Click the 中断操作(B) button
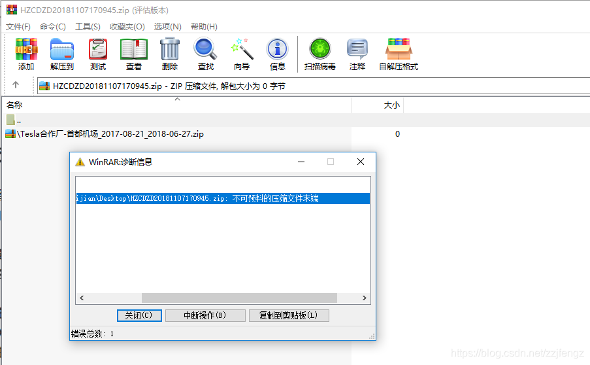590x365 pixels. [x=205, y=315]
